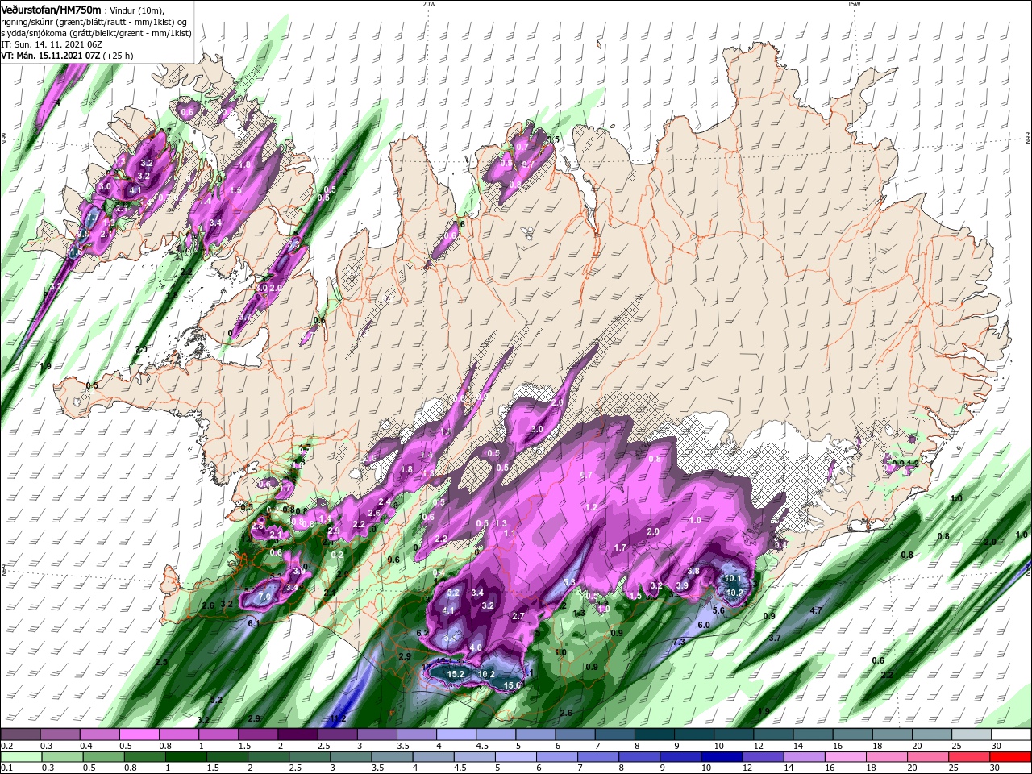Click the dark purple 2–2.5 swatch in upper legend
Viewport: 1032px width, 774px height.
298,735
